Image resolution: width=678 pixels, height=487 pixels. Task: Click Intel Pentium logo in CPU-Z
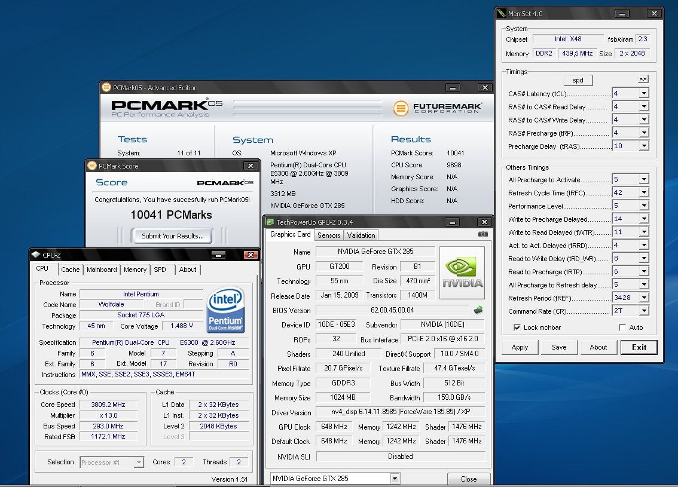pyautogui.click(x=225, y=310)
